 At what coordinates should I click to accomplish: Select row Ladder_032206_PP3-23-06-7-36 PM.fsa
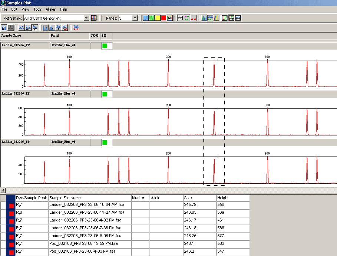125,228
